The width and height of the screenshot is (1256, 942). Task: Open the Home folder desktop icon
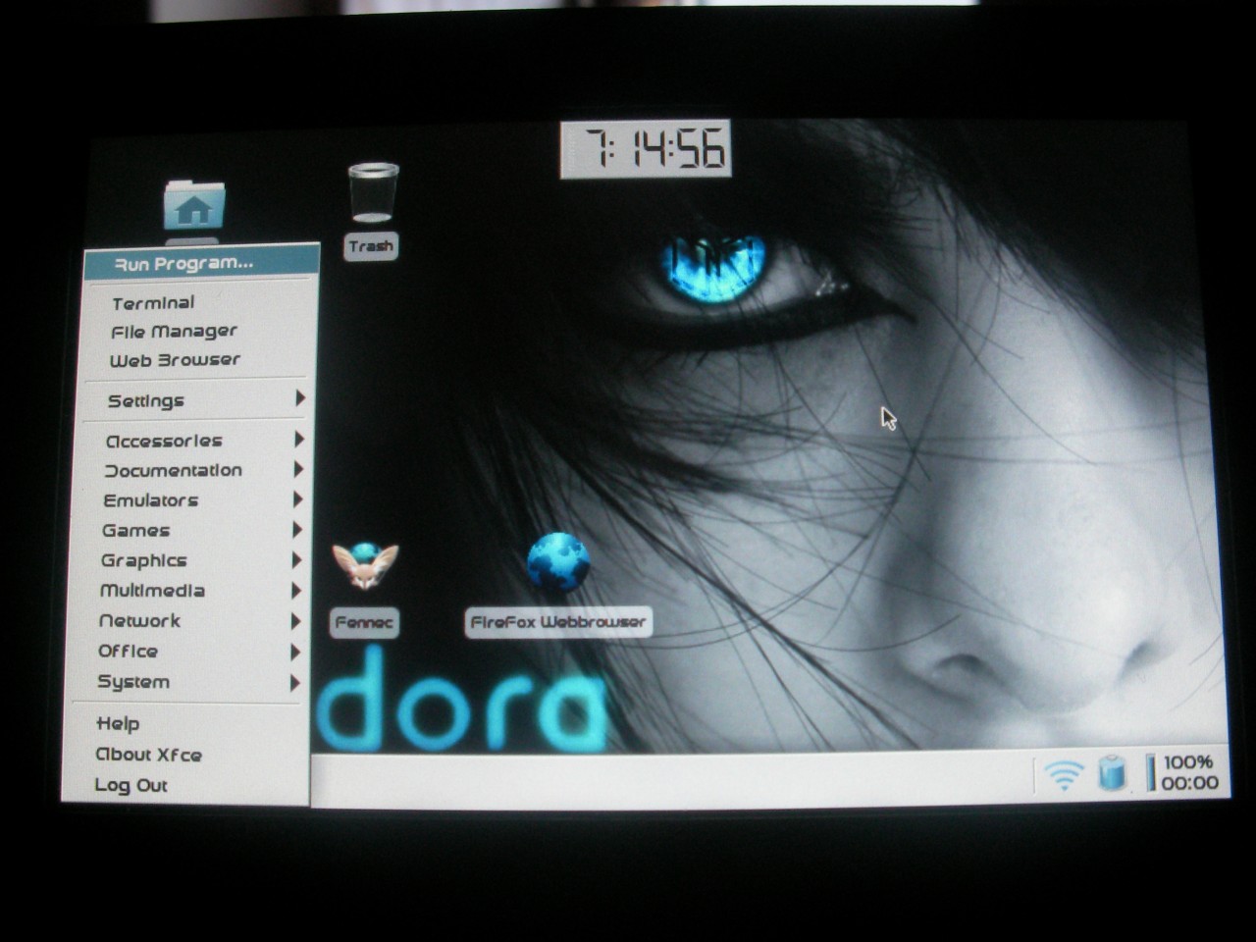tap(193, 206)
